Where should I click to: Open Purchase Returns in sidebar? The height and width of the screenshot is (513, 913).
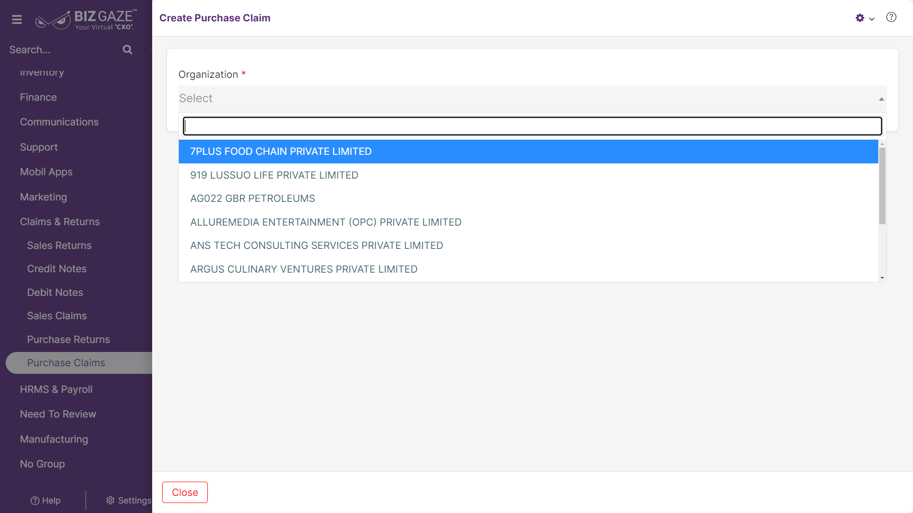pos(68,340)
